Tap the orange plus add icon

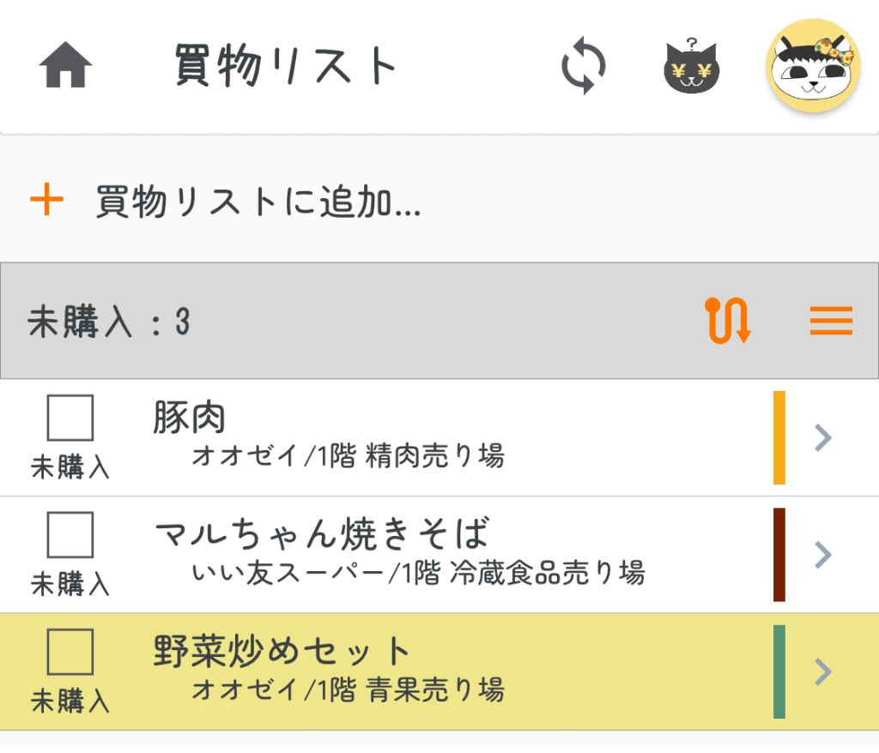(x=47, y=202)
